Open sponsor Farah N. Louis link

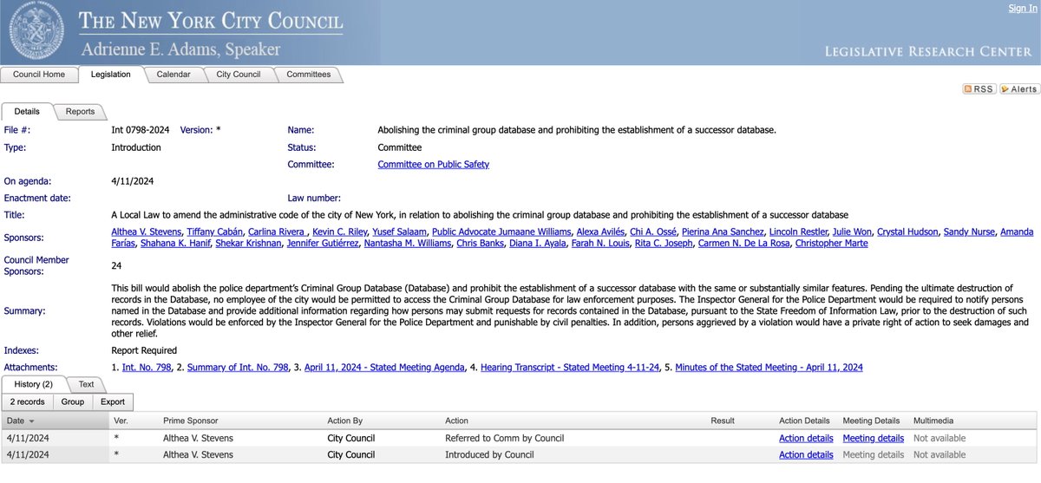[602, 244]
